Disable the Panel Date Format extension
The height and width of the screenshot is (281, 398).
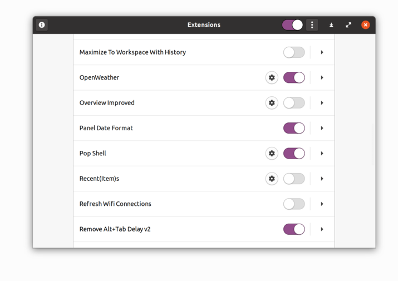[x=294, y=128]
